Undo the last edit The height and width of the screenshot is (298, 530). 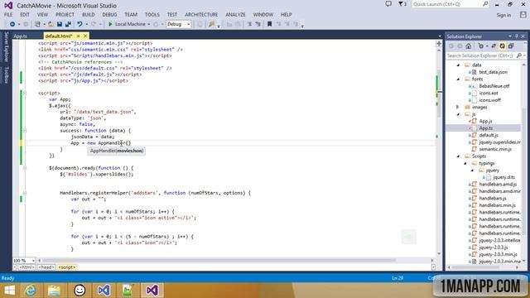pyautogui.click(x=79, y=24)
